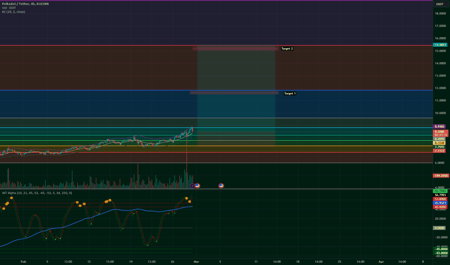The height and width of the screenshot is (265, 450).
Task: Select the KC (19, 2, close) indicator legend
Action: 14,12
